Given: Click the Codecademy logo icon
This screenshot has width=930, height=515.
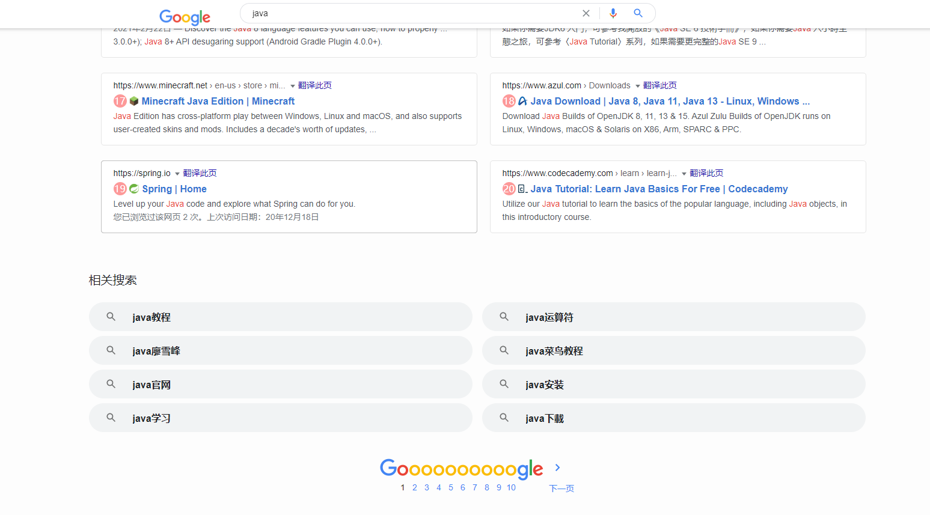Looking at the screenshot, I should [x=522, y=189].
